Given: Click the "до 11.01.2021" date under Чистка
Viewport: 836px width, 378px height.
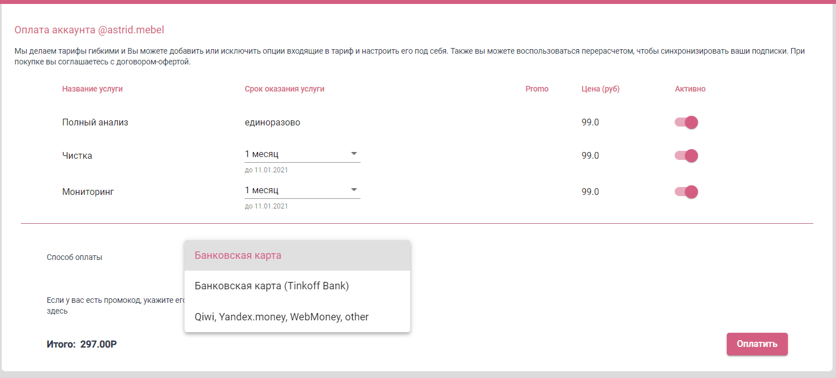Looking at the screenshot, I should click(x=266, y=170).
